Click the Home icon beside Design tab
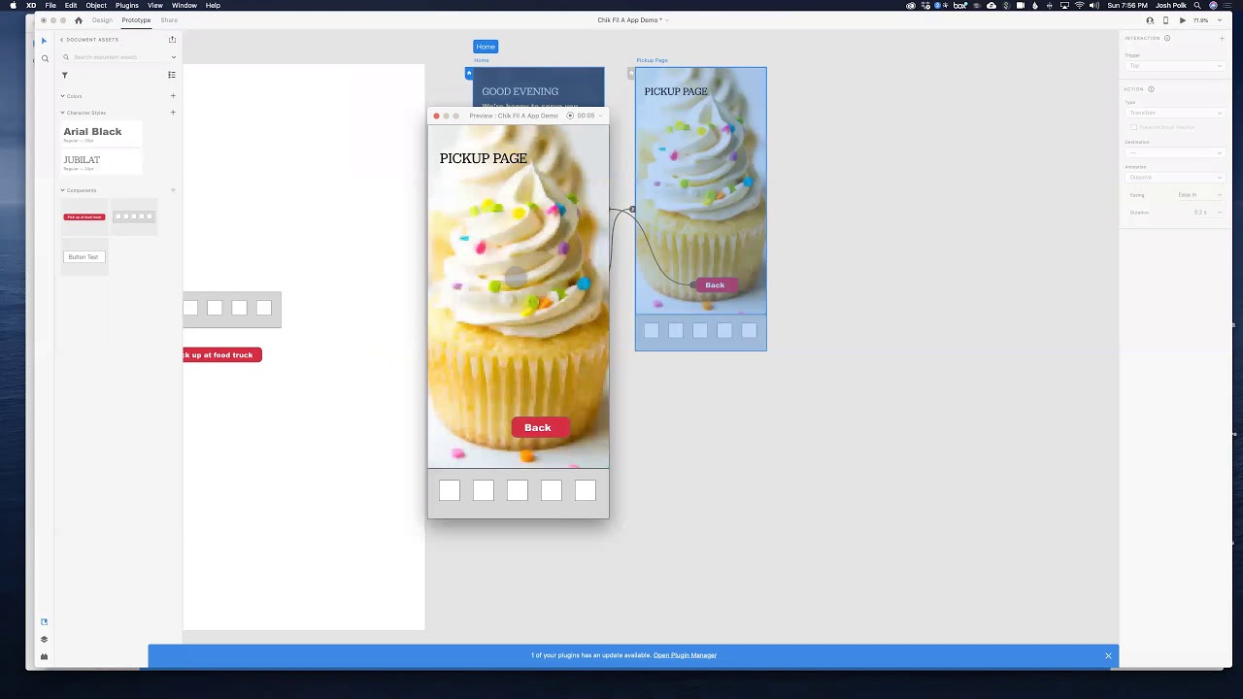This screenshot has width=1243, height=699. [x=79, y=20]
